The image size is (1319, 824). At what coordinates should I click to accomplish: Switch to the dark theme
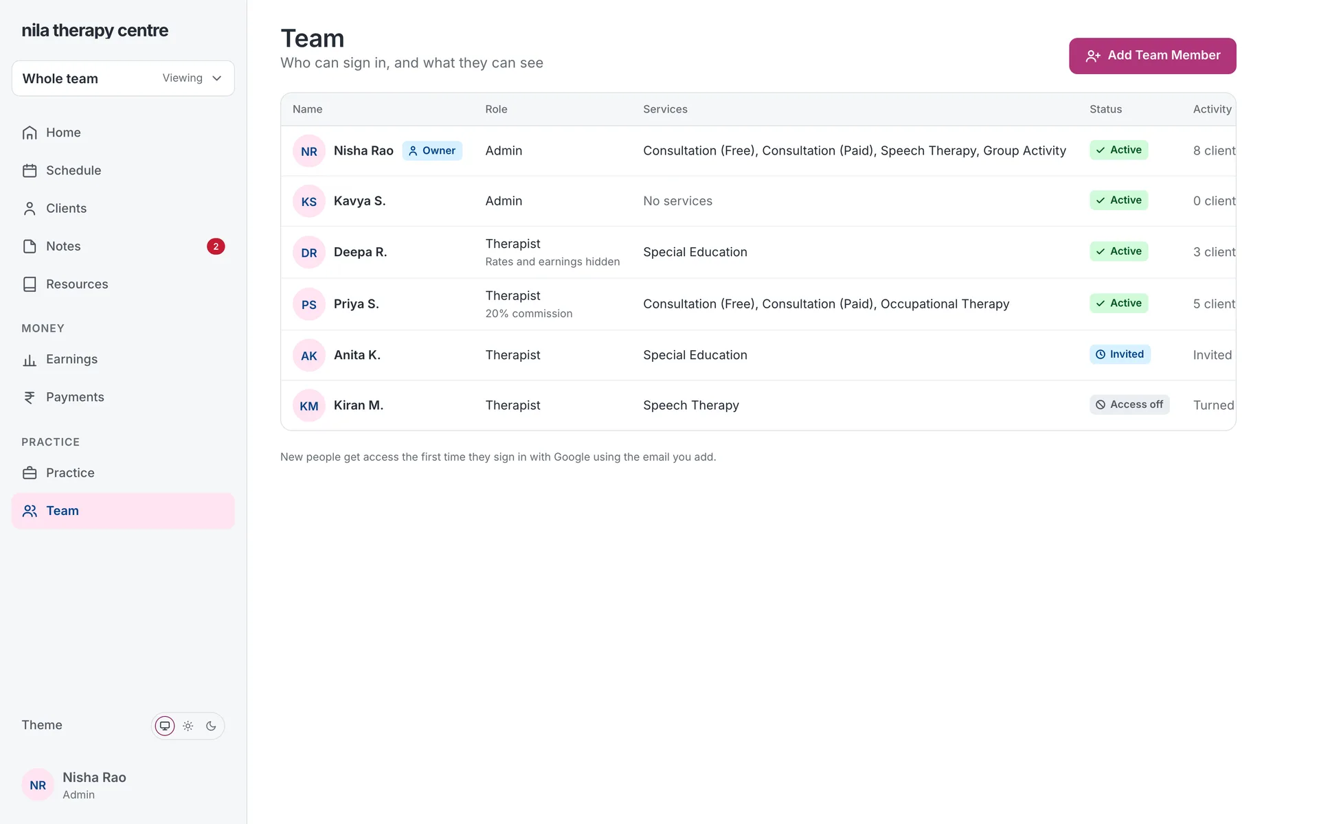(x=211, y=726)
